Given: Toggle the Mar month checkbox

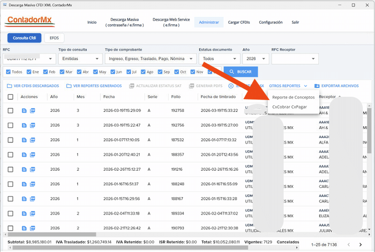Looking at the screenshot, I should pos(62,72).
